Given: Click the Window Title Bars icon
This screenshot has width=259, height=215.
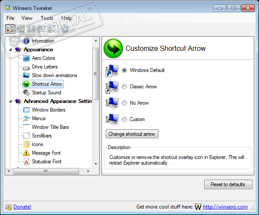Looking at the screenshot, I should click(26, 127).
